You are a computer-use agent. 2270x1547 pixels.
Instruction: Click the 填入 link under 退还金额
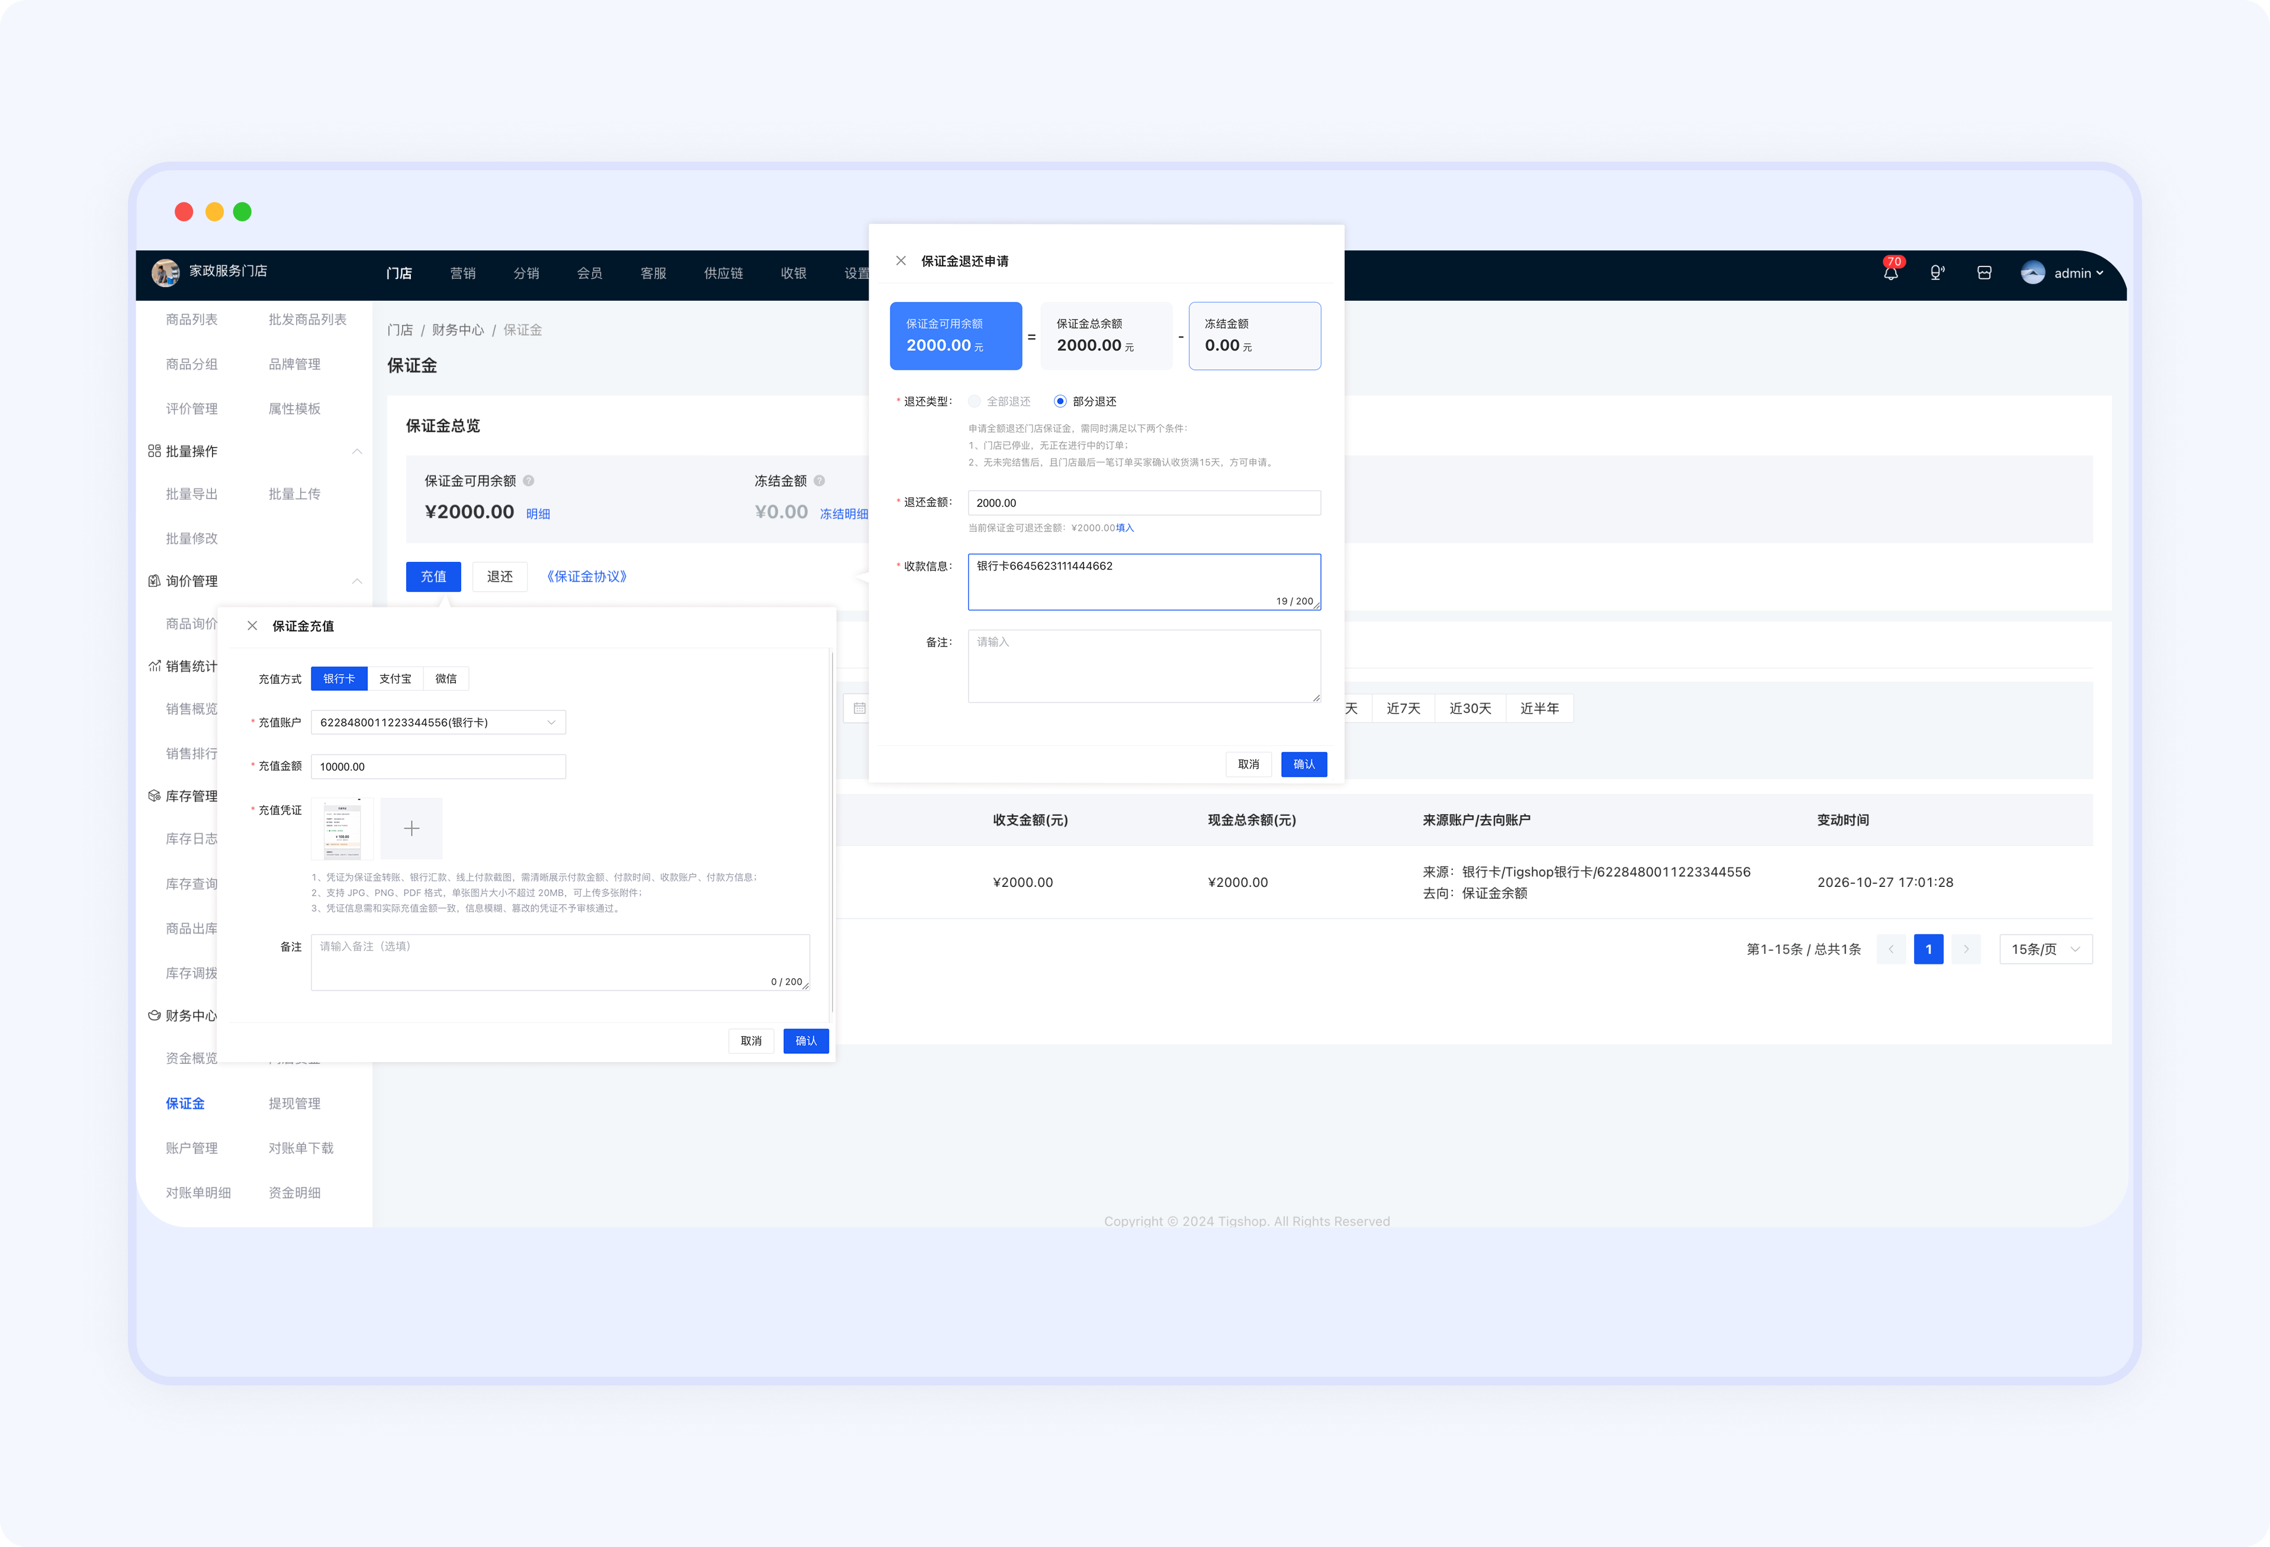coord(1126,528)
